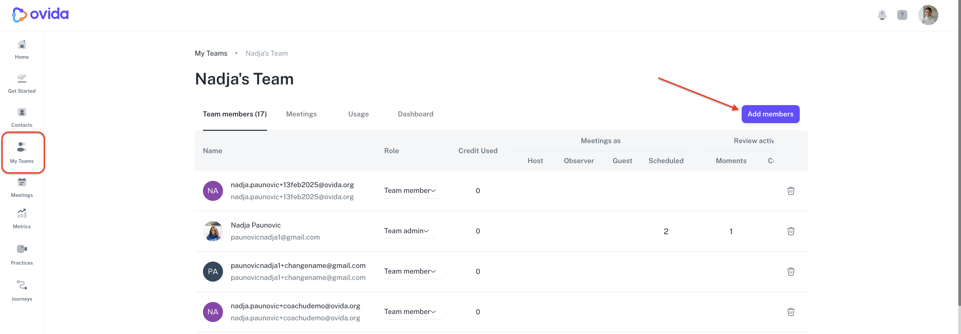
Task: Click Scheduled value 2 for Nadja Paunovic
Action: point(666,232)
